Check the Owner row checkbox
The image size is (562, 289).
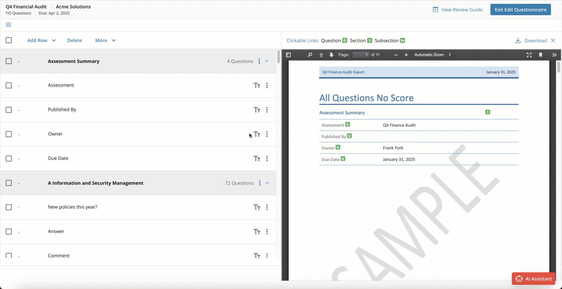9,134
